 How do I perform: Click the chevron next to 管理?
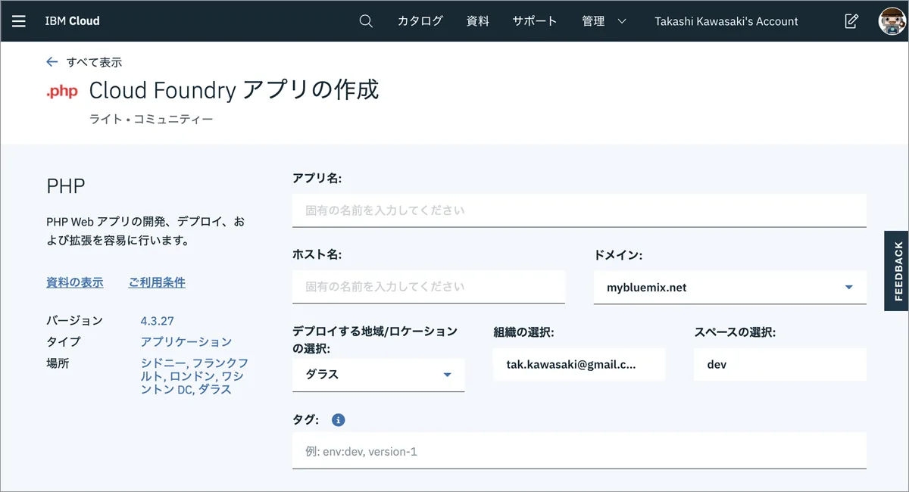pyautogui.click(x=622, y=21)
